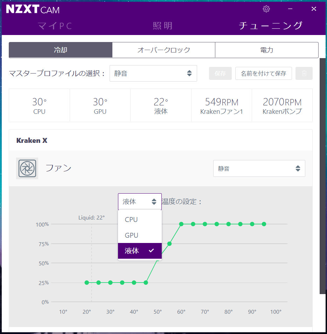Screen dimensions: 327x334
Task: Click the fan curve point at 30°
Action: pos(110,283)
